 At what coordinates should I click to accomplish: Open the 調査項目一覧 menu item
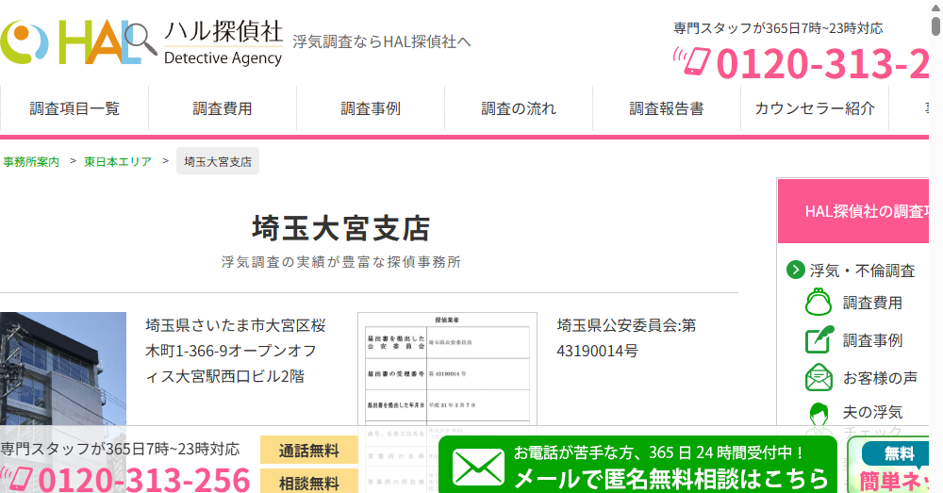point(74,108)
